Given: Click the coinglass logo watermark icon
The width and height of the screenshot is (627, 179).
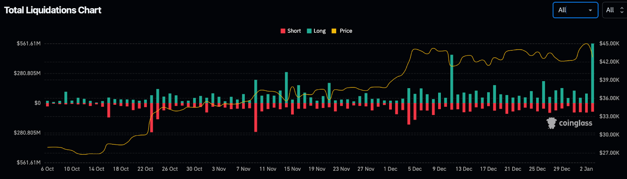Looking at the screenshot, I should (551, 123).
